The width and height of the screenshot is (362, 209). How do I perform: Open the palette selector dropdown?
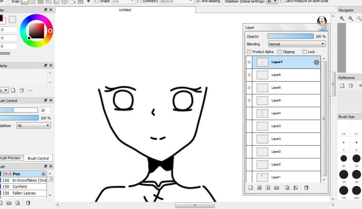pyautogui.click(x=4, y=90)
